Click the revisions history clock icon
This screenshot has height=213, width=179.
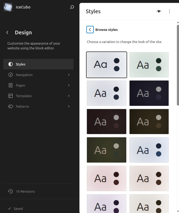pos(10,191)
